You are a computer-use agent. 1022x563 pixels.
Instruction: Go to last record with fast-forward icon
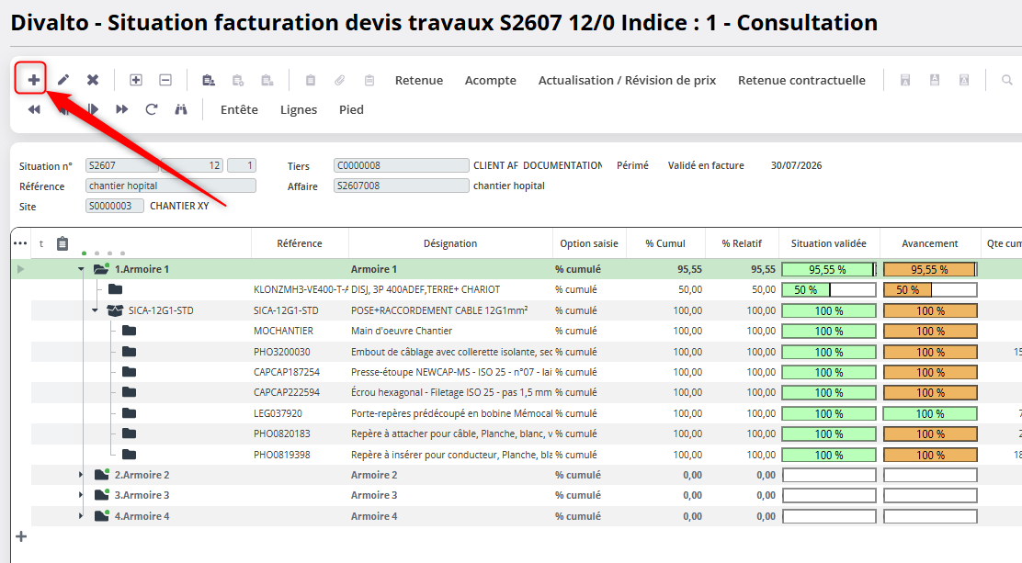click(122, 109)
